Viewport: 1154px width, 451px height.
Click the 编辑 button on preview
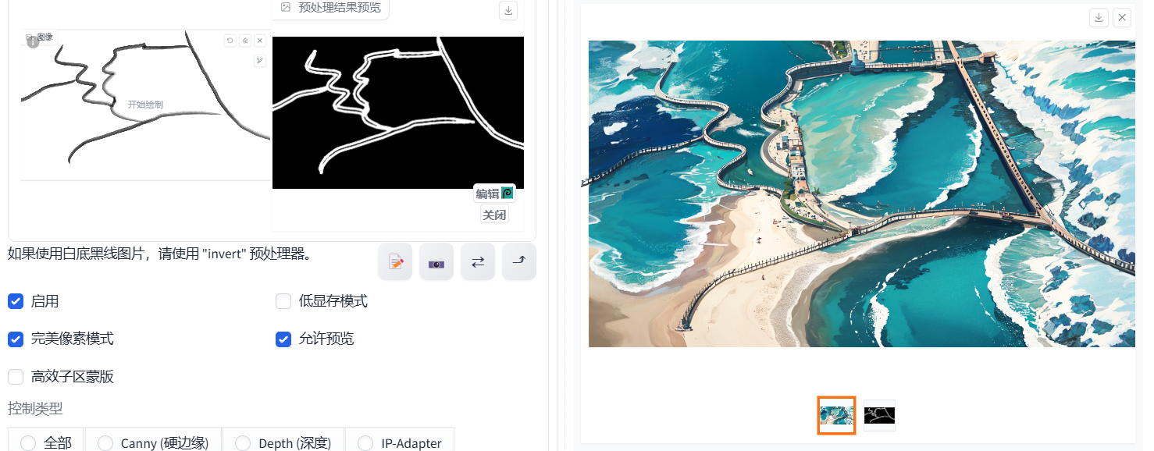coord(494,194)
